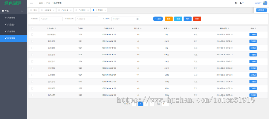The image size is (269, 119).
Task: Click the blue 搜索 search button
Action: click(x=158, y=19)
